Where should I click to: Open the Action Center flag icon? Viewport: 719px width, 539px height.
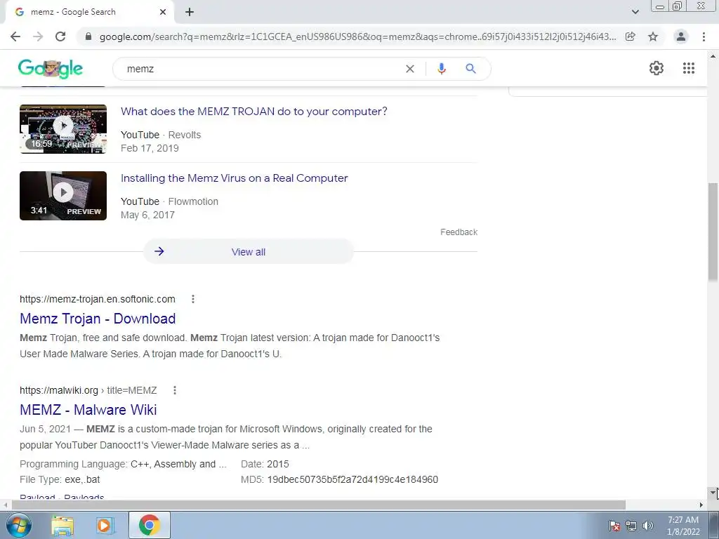tap(614, 526)
